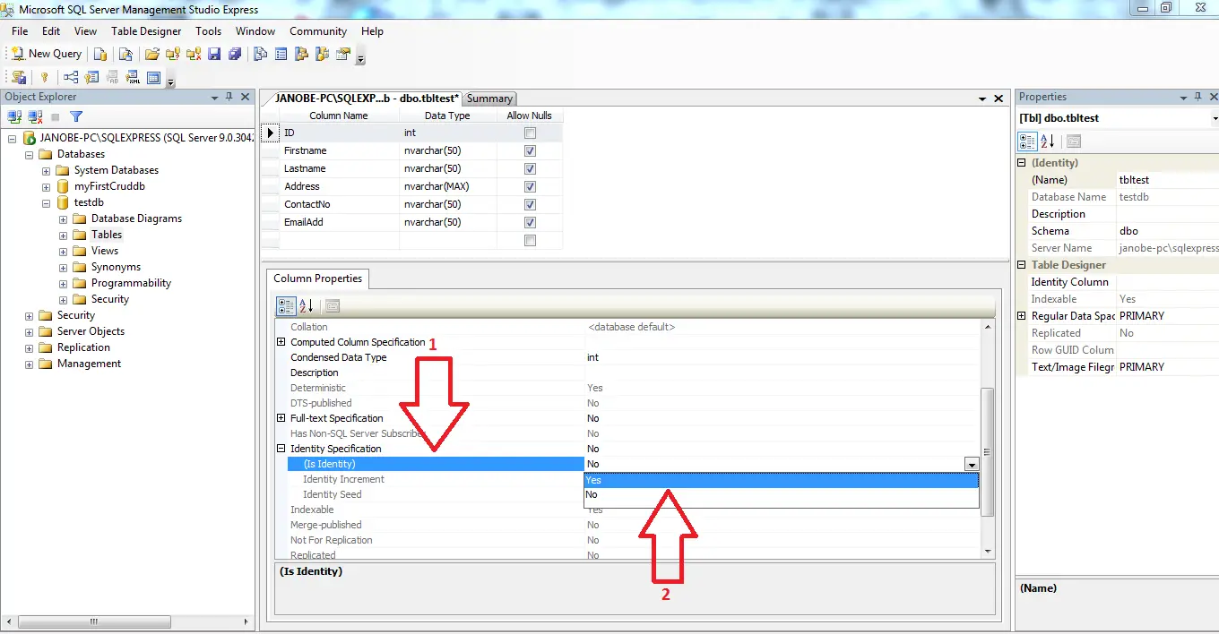Uncheck Allow Nulls for Address column
This screenshot has height=634, width=1219.
pyautogui.click(x=530, y=186)
